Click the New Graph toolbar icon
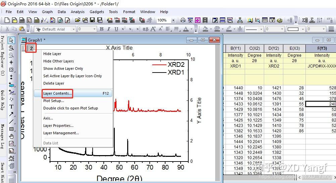This screenshot has height=183, width=336. pos(29,20)
